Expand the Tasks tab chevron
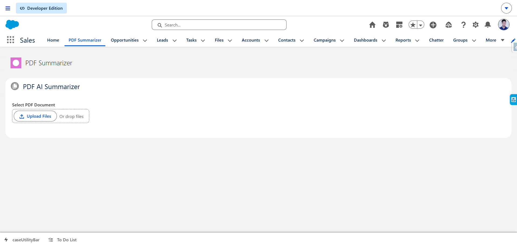Viewport: 517px width, 244px height. click(203, 40)
